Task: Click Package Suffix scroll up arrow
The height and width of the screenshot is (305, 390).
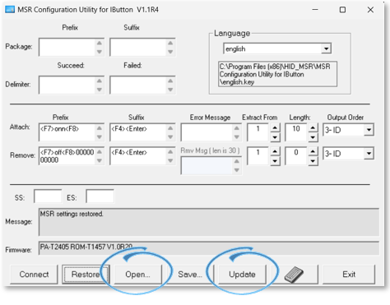Action: click(170, 43)
